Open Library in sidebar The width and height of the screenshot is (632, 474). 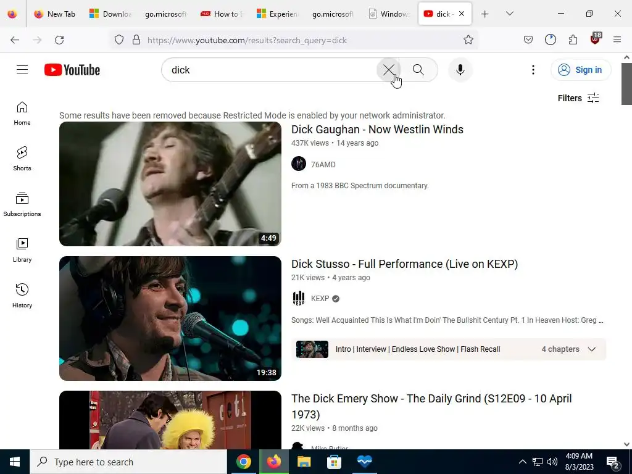[x=22, y=251]
